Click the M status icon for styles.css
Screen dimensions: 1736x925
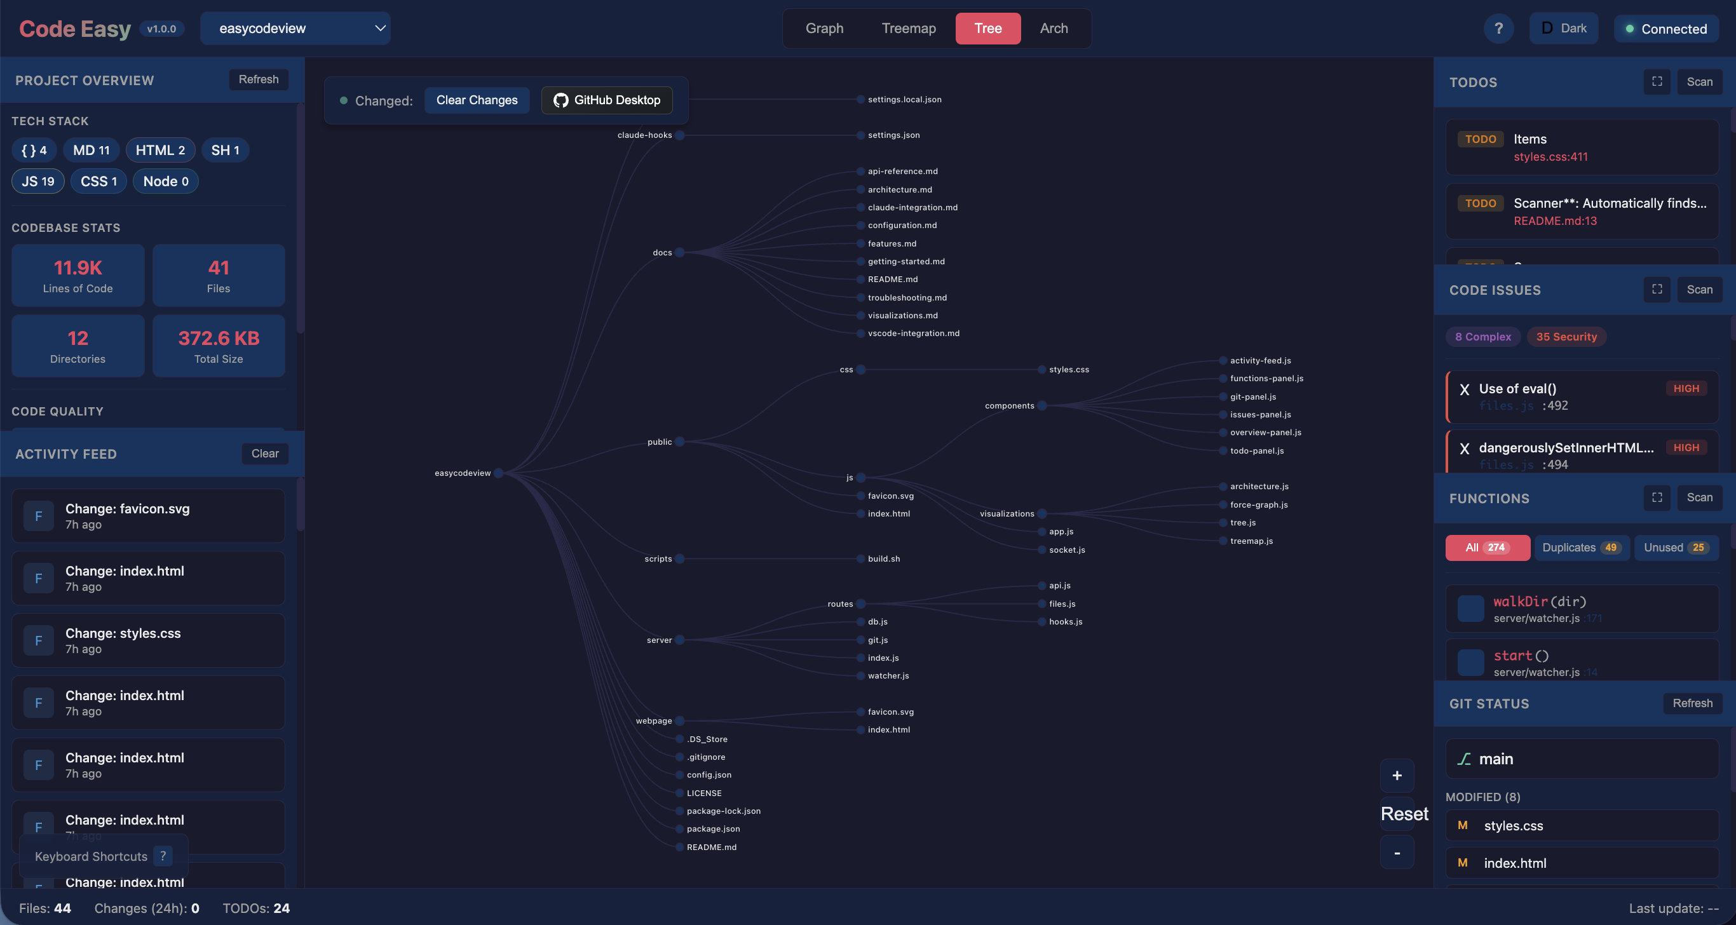pos(1462,825)
